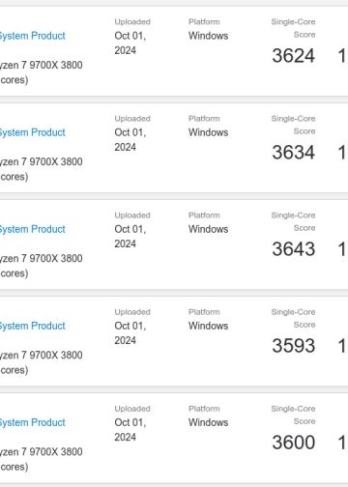Open System Product link for score 3624

(x=32, y=36)
